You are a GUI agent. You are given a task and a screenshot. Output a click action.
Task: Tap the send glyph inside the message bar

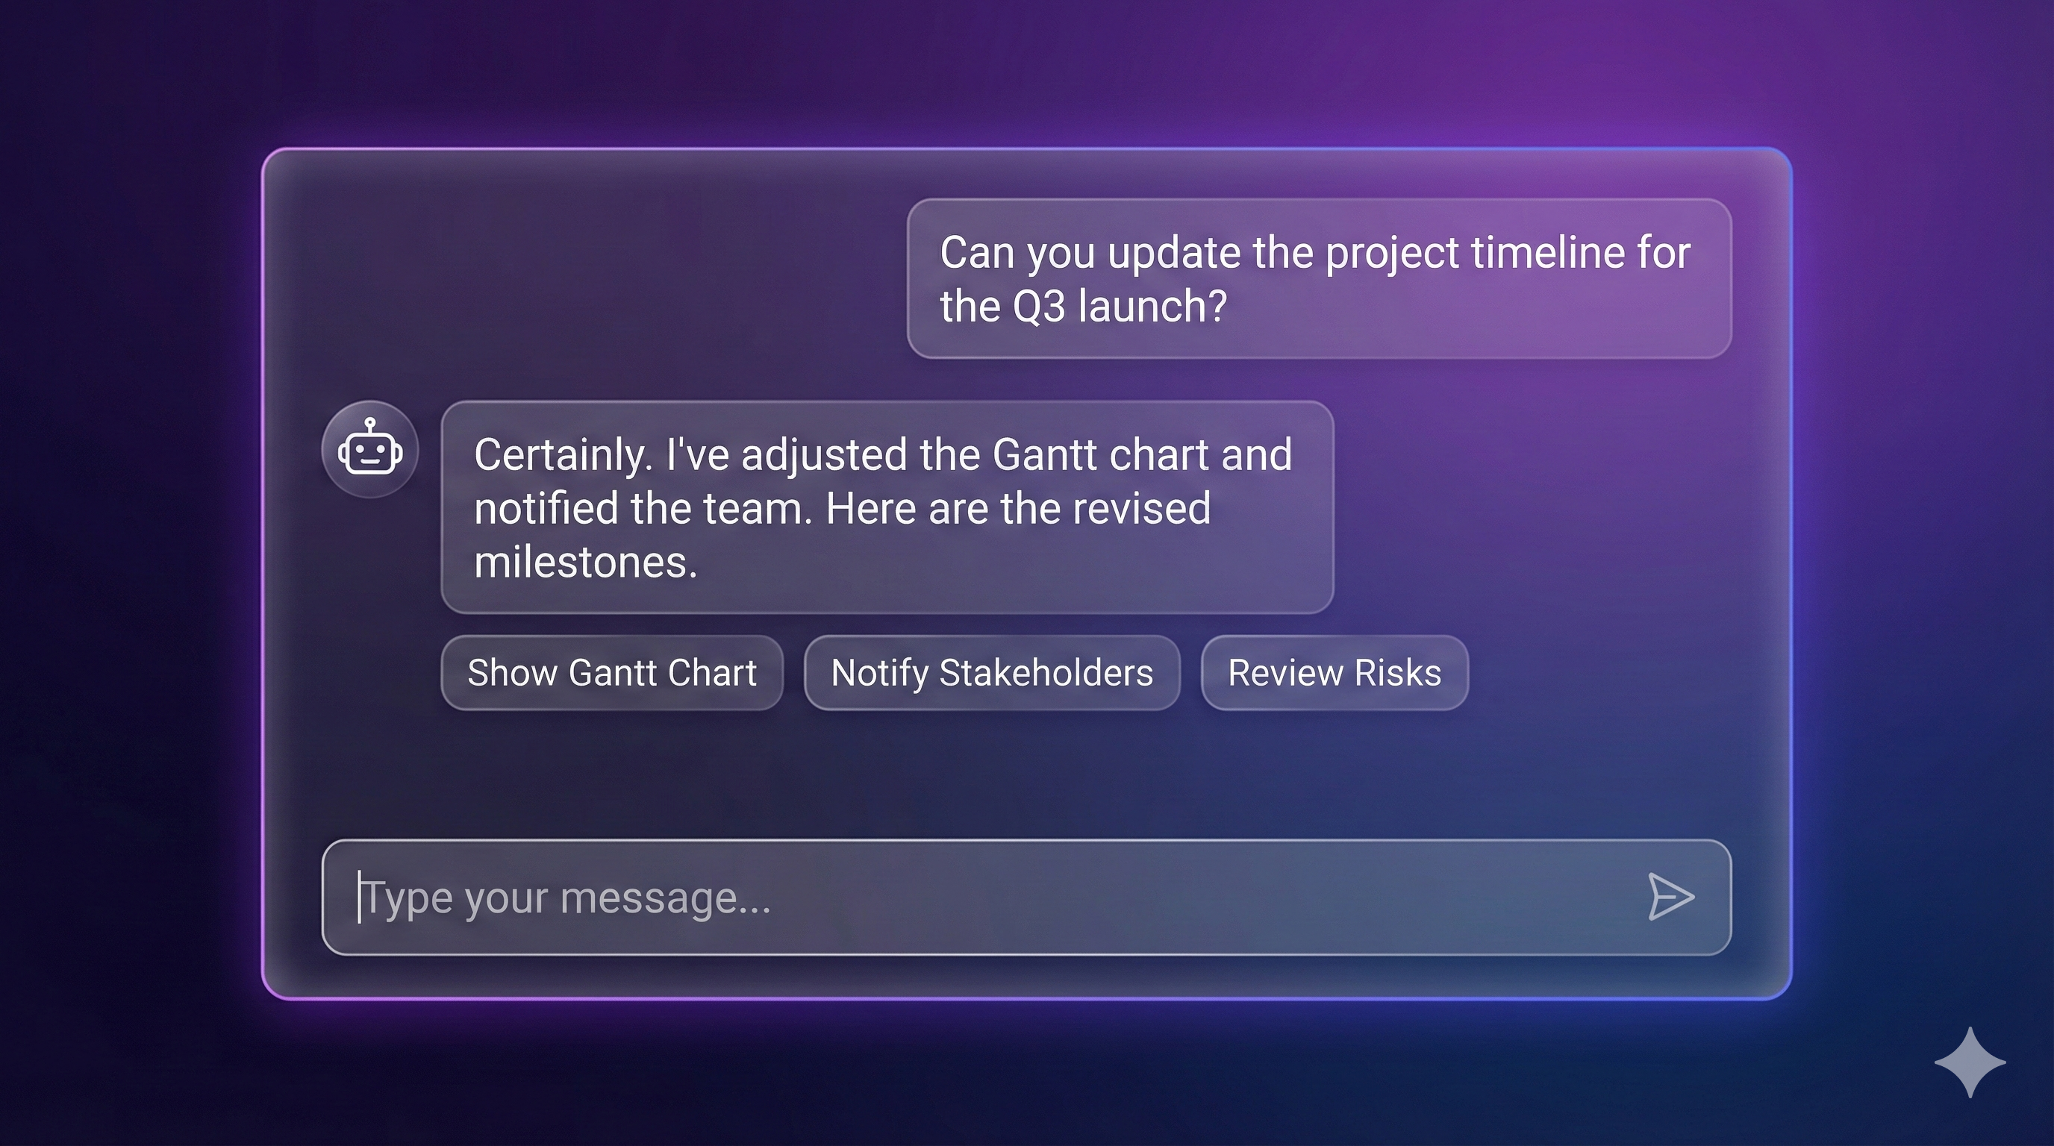pos(1673,898)
